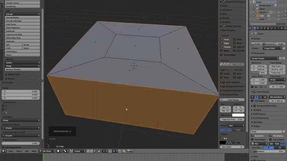Enable the Full Sample checkbox
Screen dimensions: 287x161
(252, 101)
